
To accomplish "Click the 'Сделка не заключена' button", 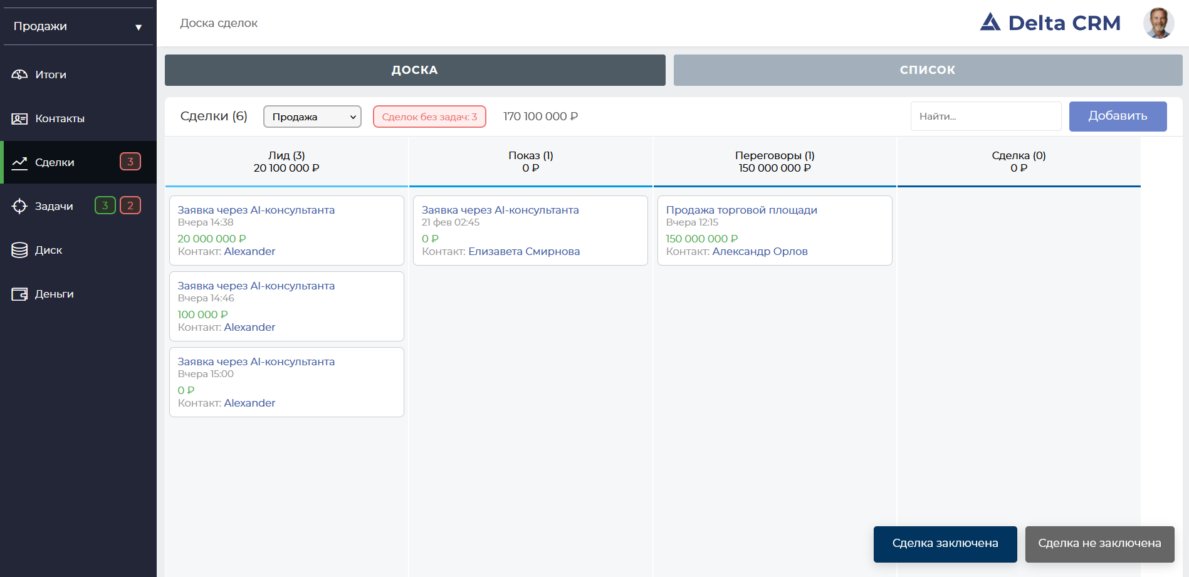I will pyautogui.click(x=1099, y=544).
